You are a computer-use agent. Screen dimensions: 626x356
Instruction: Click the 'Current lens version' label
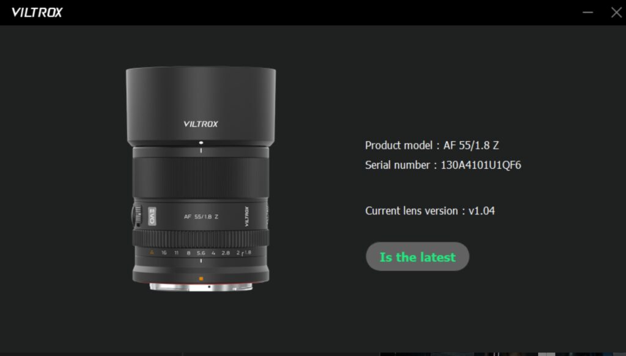411,211
